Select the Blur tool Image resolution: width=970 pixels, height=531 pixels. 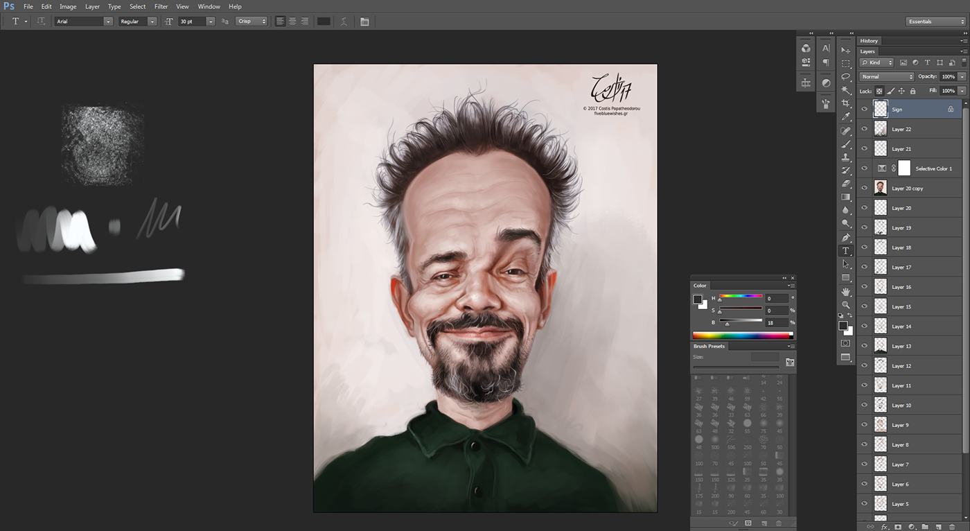(845, 210)
